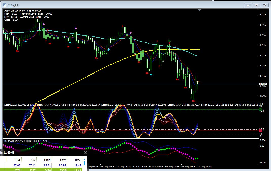271x171 pixels.
Task: Click the -0.132 MACD scale label
Action: [263, 163]
